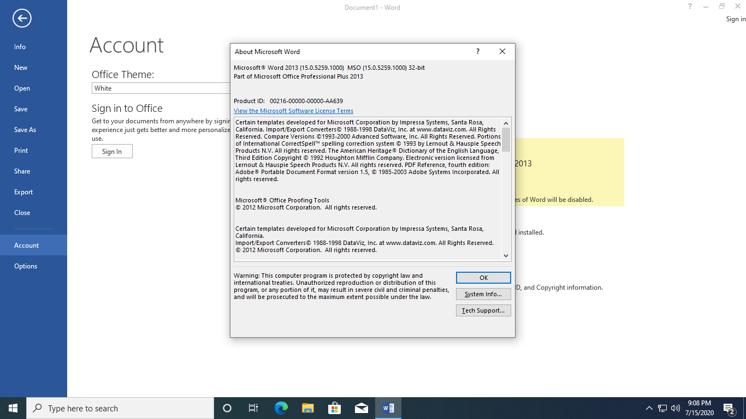Click the Product ID text 00216-00000-00000-AA639
Viewport: 746px width, 419px height.
click(306, 101)
